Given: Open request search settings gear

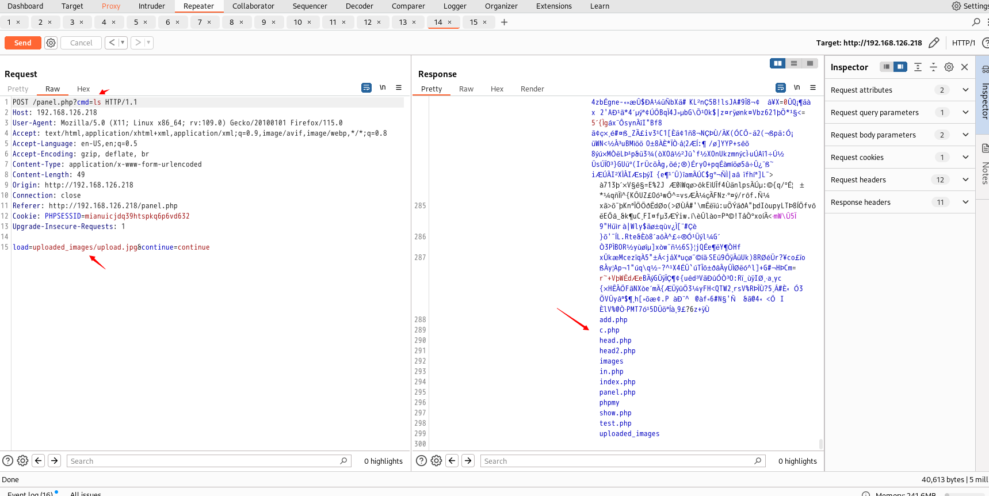Looking at the screenshot, I should (22, 460).
